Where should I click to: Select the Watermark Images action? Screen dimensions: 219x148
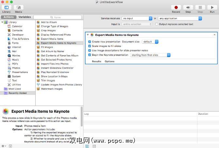59,89
